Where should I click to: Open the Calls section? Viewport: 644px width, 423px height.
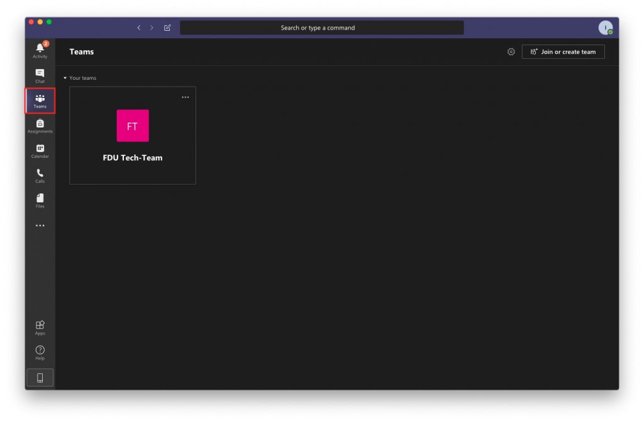[x=40, y=176]
